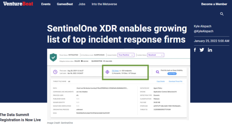Open the GamesBeat section
This screenshot has width=232, height=125.
click(x=65, y=4)
